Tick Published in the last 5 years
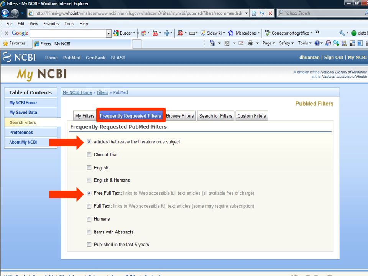This screenshot has height=276, width=368. (89, 245)
